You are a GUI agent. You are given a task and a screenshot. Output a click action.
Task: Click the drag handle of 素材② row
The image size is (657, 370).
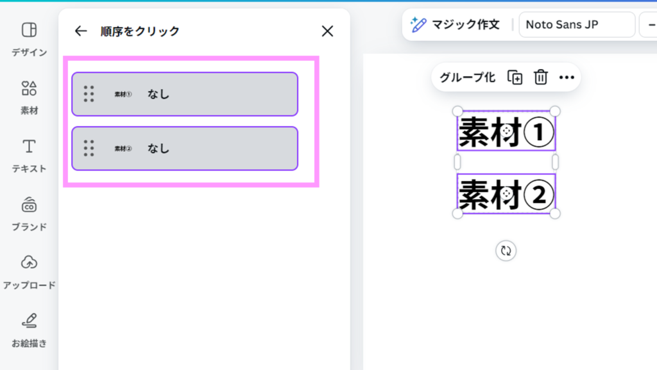tap(89, 149)
